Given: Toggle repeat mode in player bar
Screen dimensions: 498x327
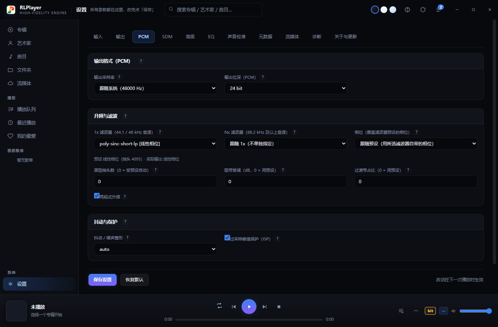Looking at the screenshot, I should (220, 306).
